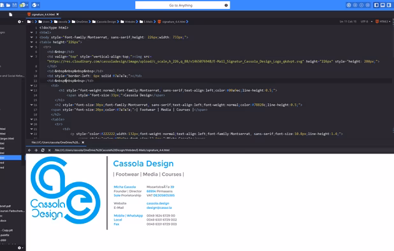394x251 pixels.
Task: Click the preview-in-browser globe icon
Action: [x=34, y=5]
